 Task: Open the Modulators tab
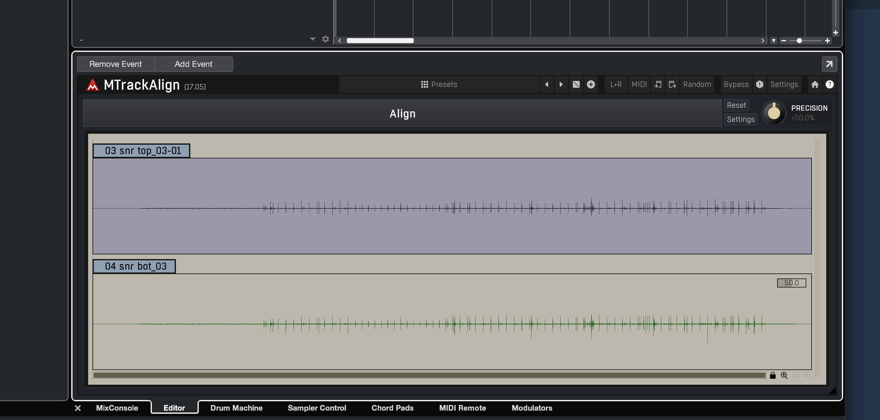pyautogui.click(x=532, y=408)
